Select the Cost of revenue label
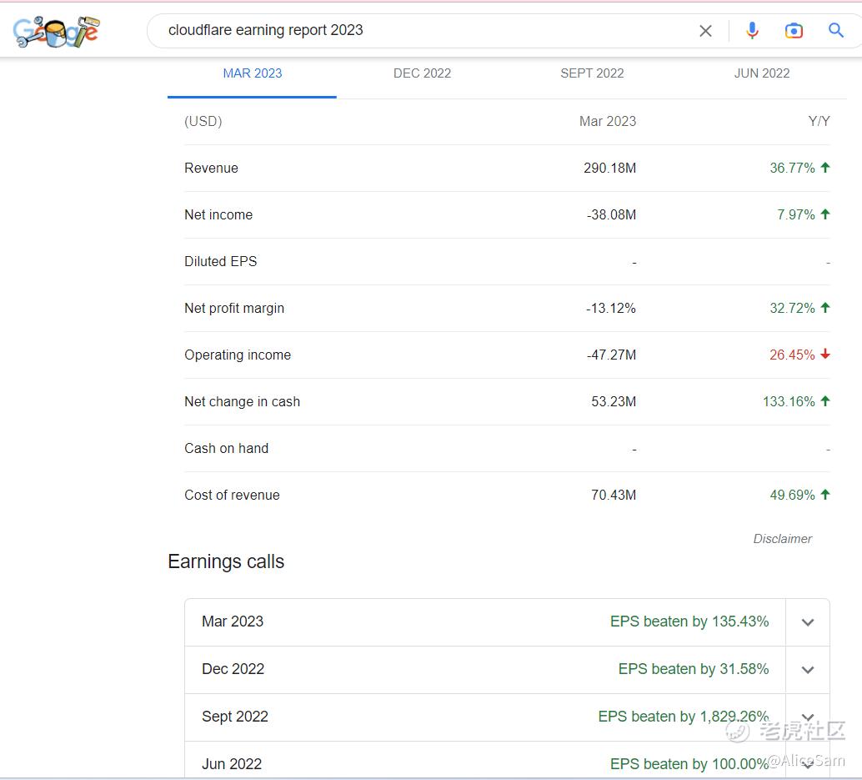 click(x=232, y=496)
